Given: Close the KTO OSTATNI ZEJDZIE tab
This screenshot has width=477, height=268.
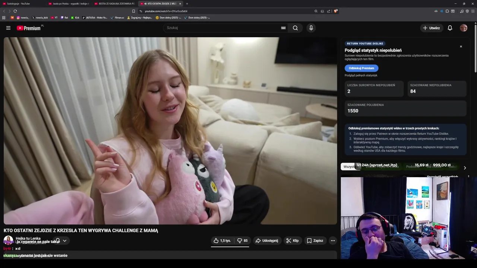Looking at the screenshot, I should click(180, 4).
